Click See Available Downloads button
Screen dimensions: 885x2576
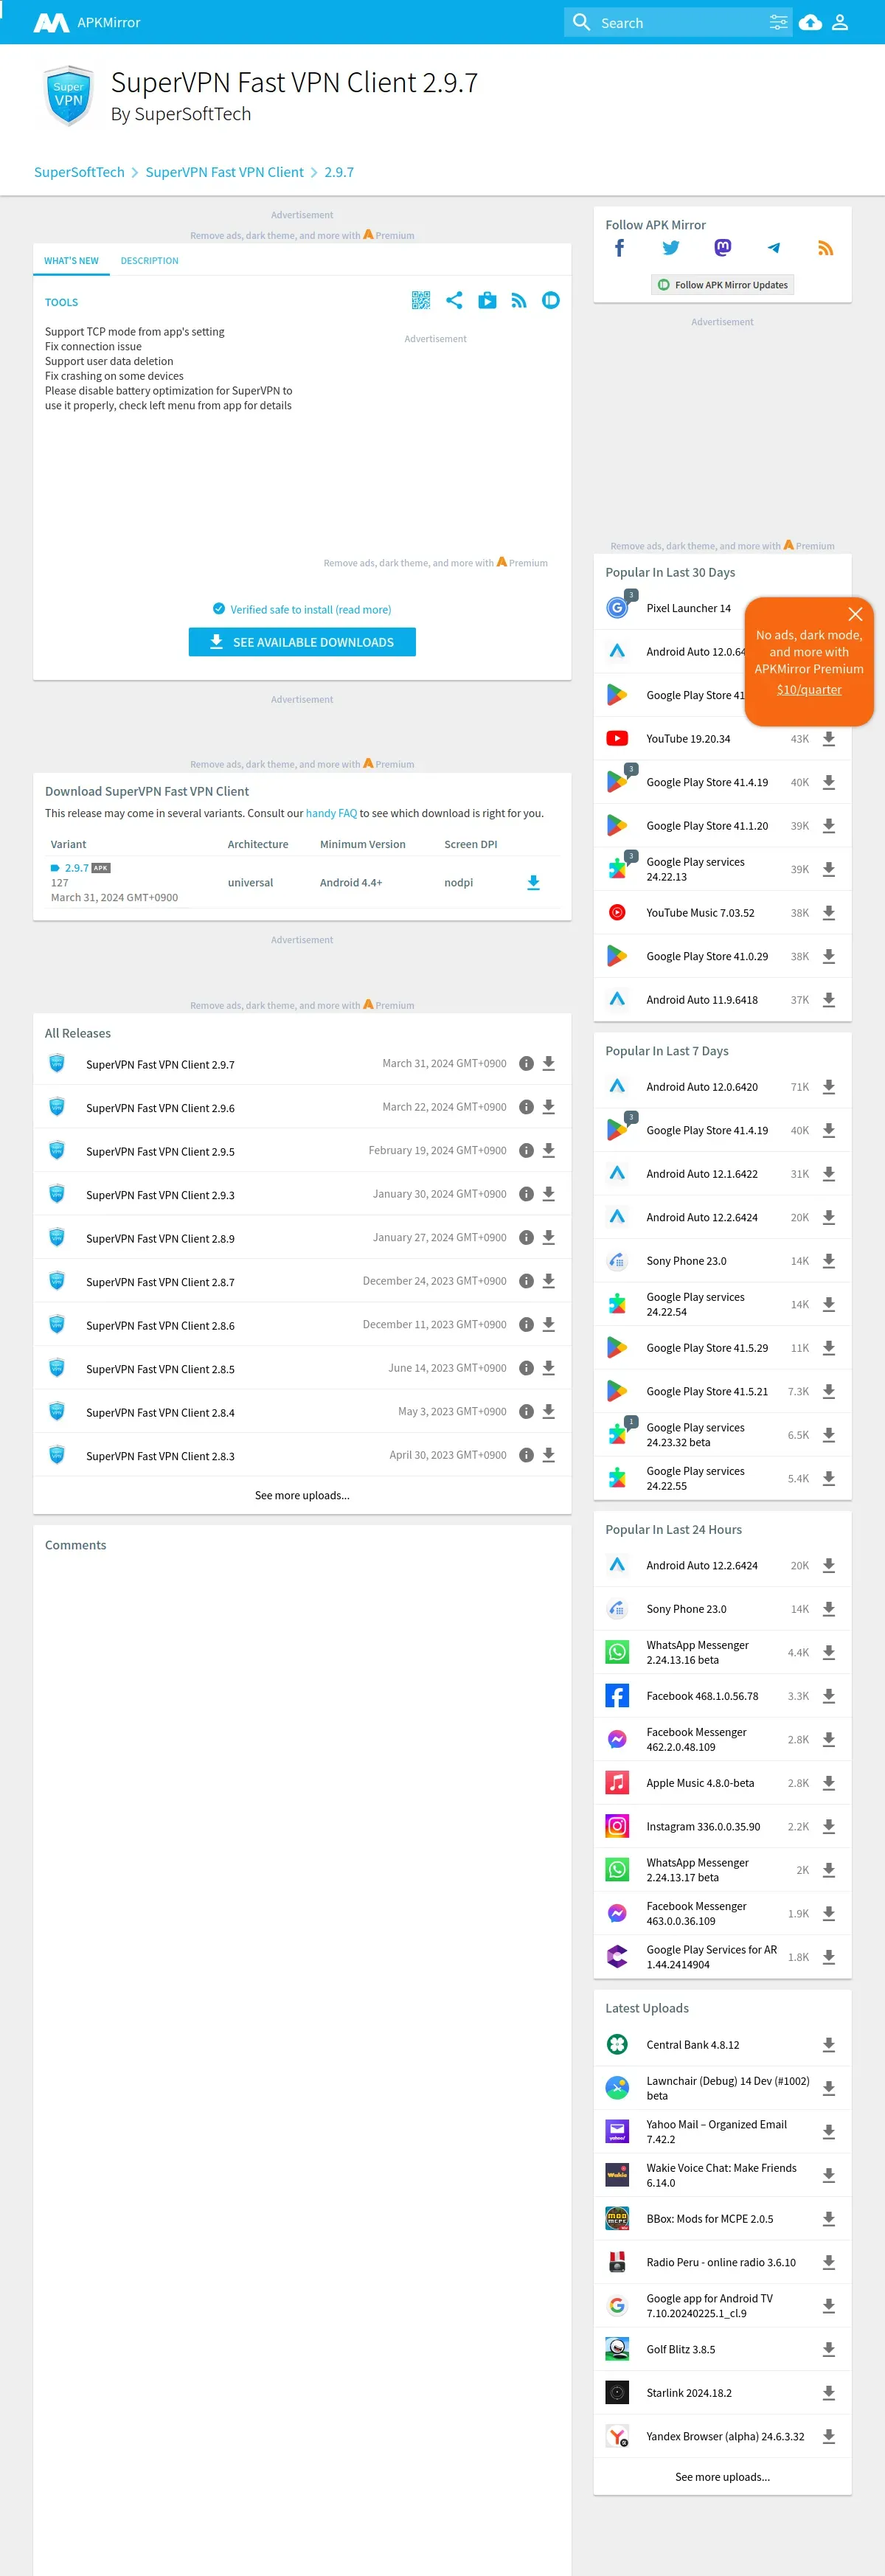pos(302,642)
